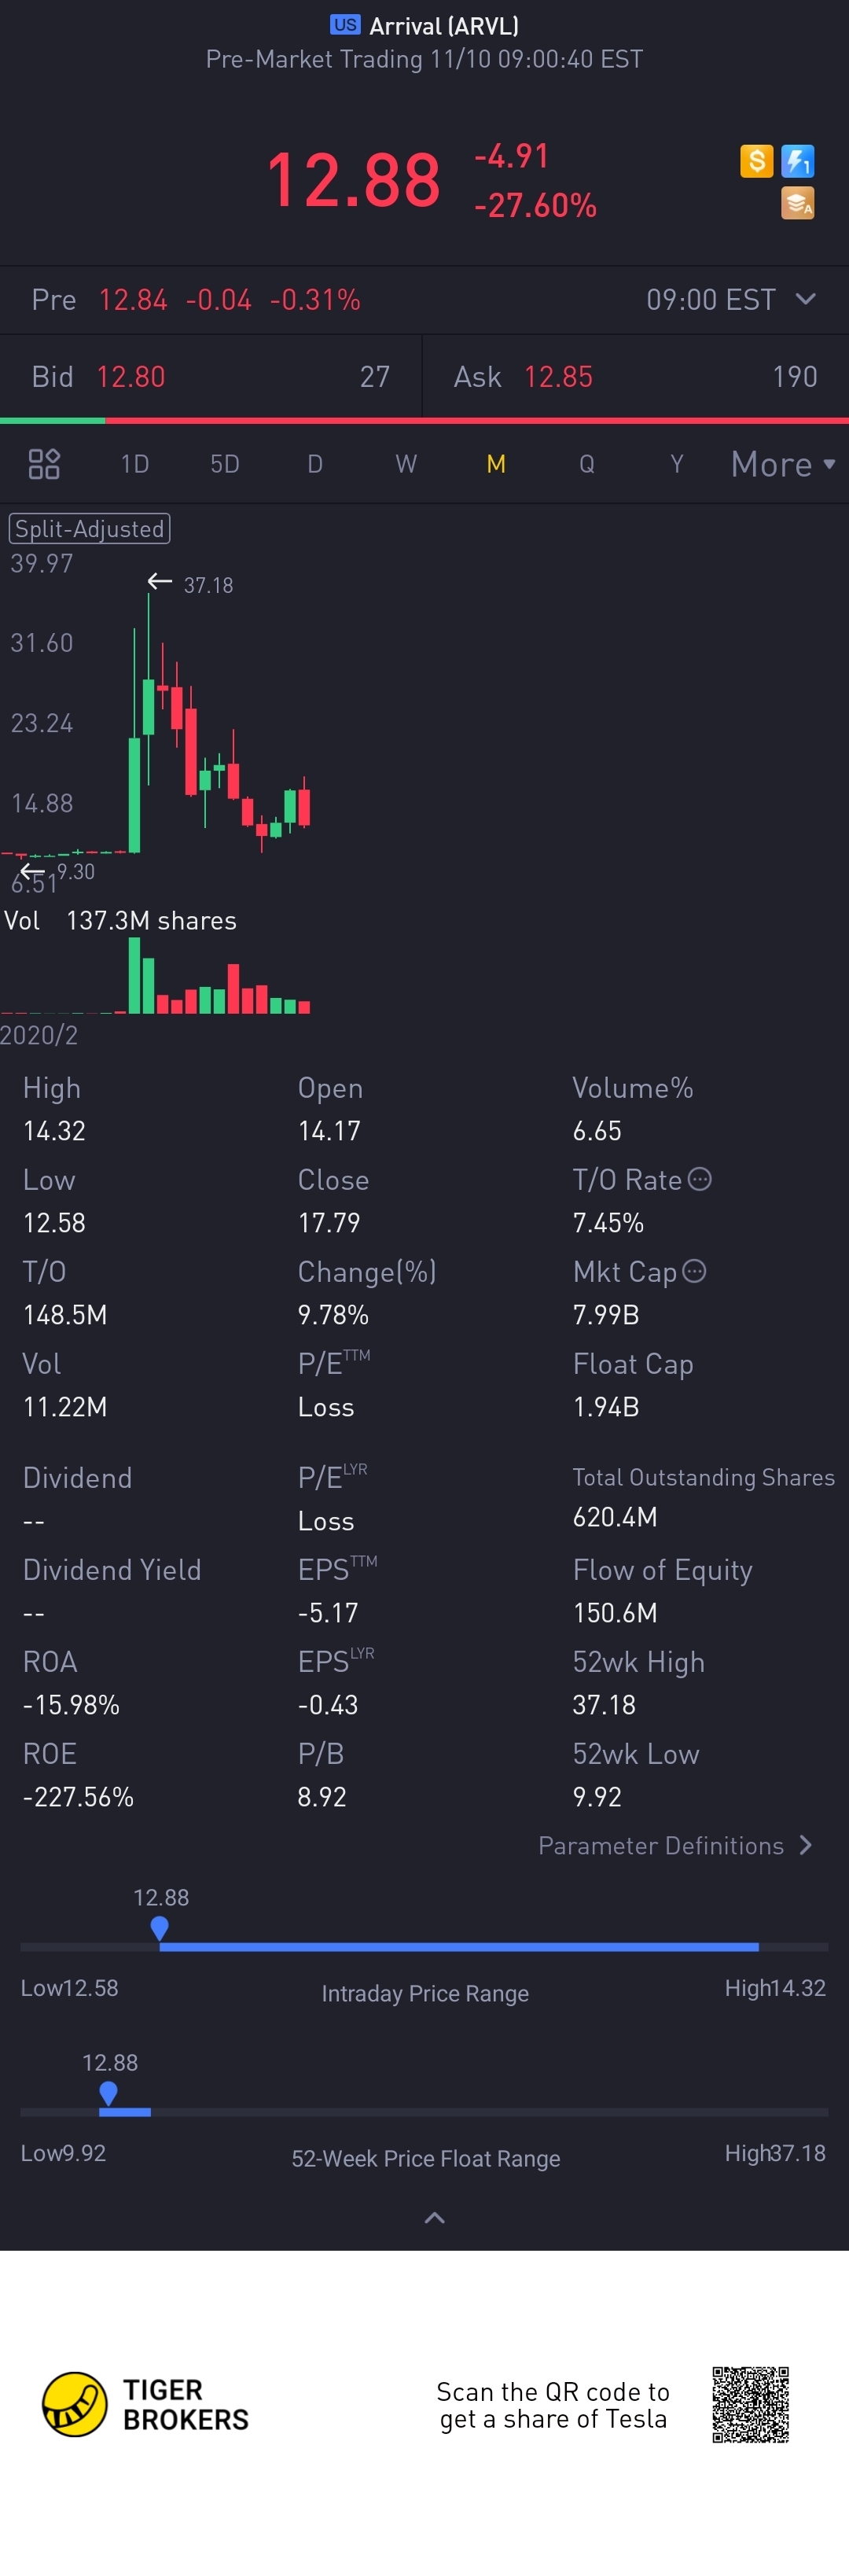Open the chart layout grid icon

(x=44, y=464)
